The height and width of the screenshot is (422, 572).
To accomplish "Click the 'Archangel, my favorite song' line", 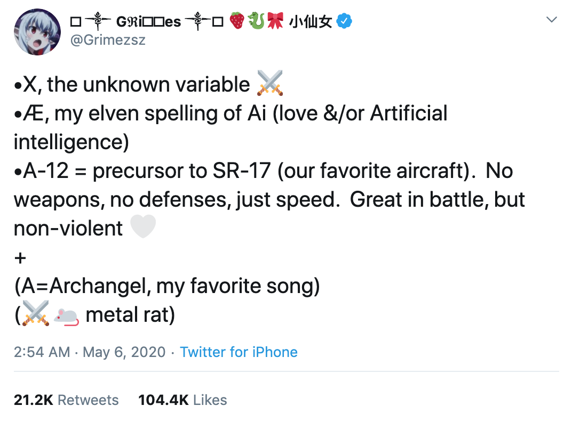I will [x=166, y=286].
